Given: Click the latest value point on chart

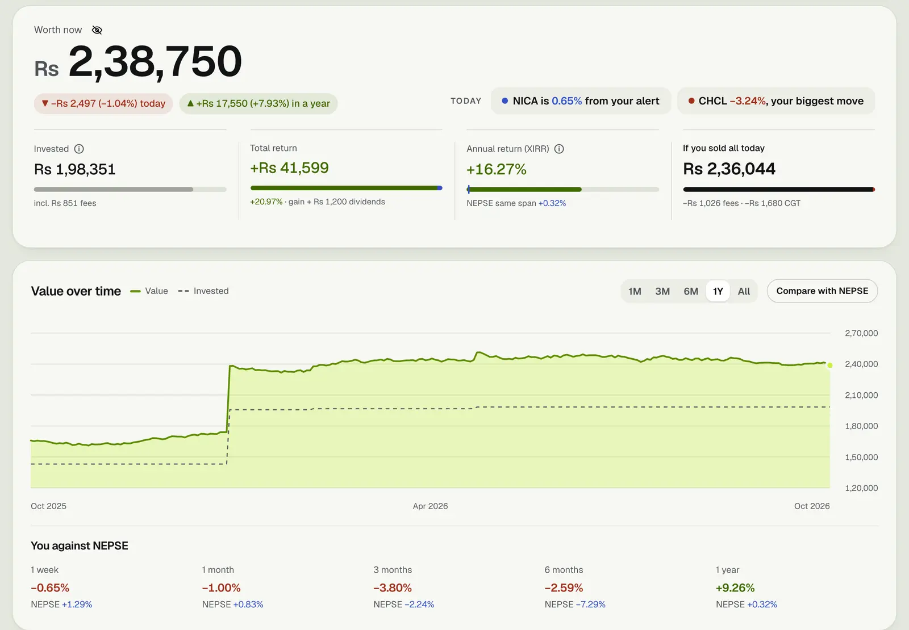Looking at the screenshot, I should 830,365.
